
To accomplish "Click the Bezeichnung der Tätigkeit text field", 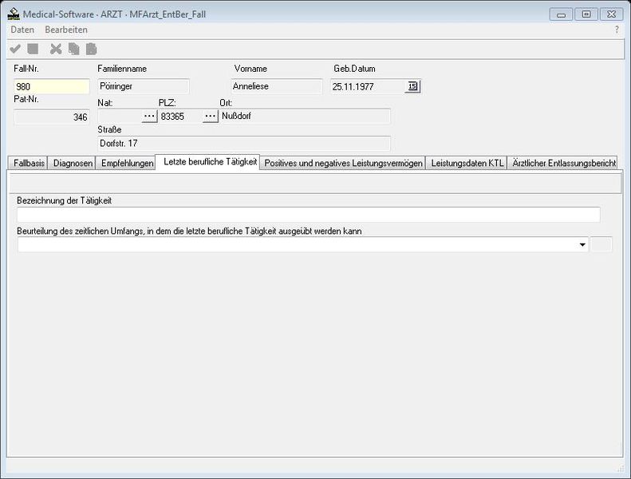I will click(x=308, y=214).
